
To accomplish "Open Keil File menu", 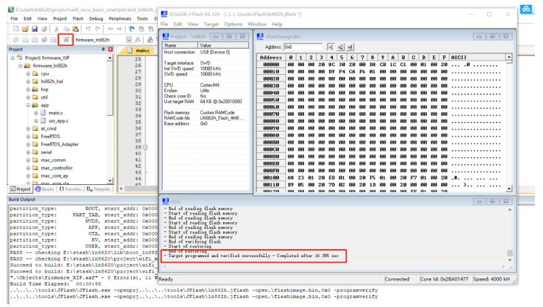I will pyautogui.click(x=14, y=19).
